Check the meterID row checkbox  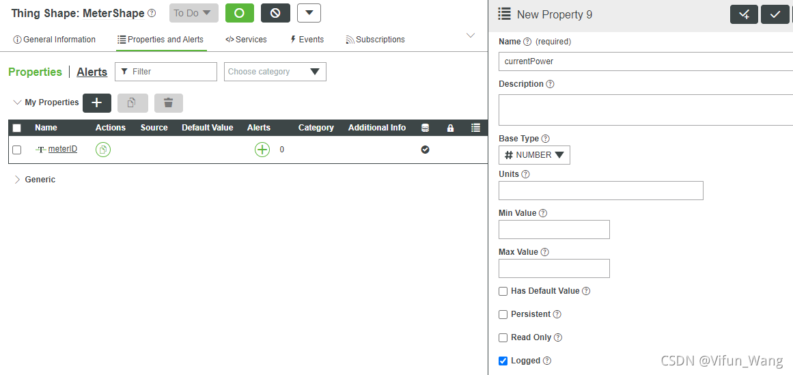[x=16, y=150]
